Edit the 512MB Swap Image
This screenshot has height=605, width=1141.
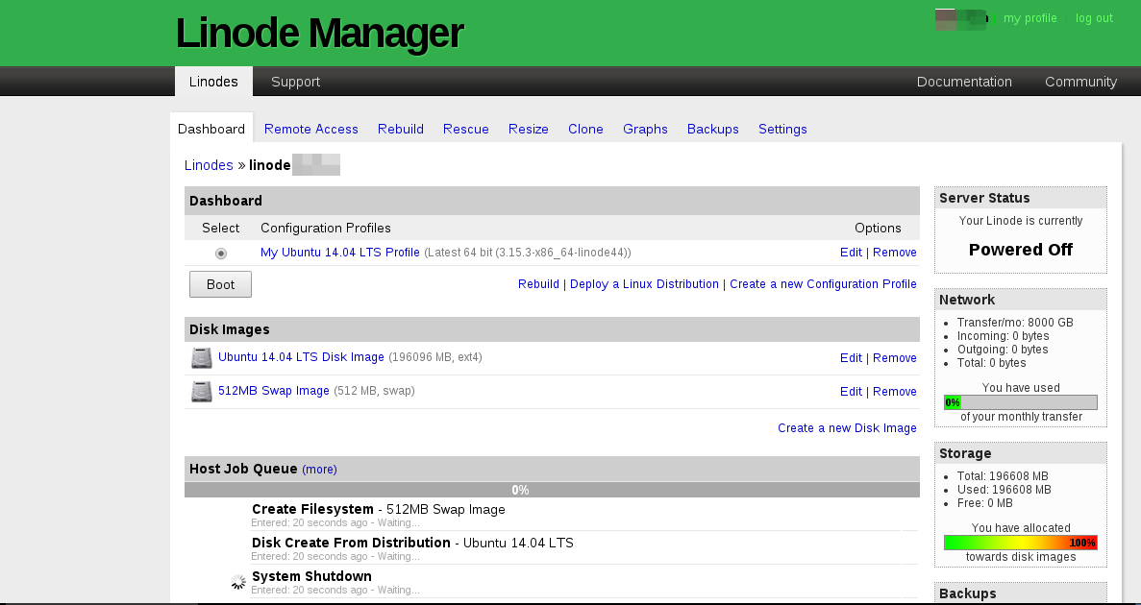[851, 391]
